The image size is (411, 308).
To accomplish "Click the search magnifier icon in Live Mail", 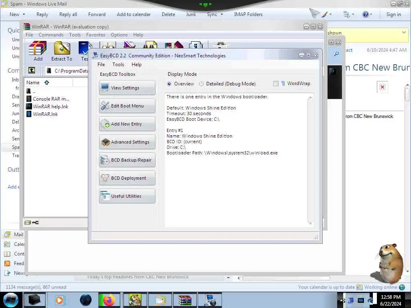I will [337, 54].
